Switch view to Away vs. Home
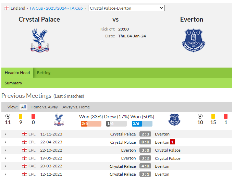The width and height of the screenshot is (234, 189). pos(76,107)
